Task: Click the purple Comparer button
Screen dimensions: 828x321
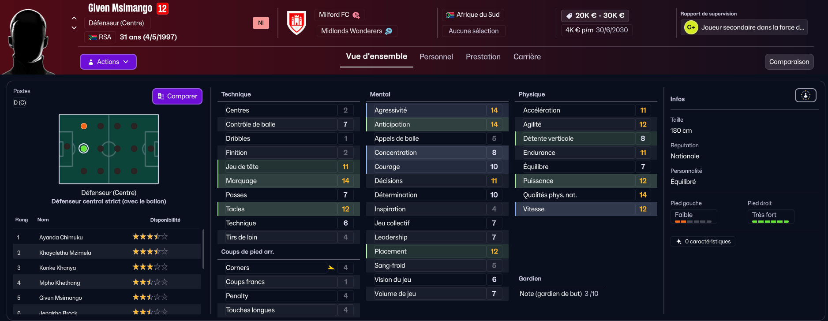Action: click(177, 96)
